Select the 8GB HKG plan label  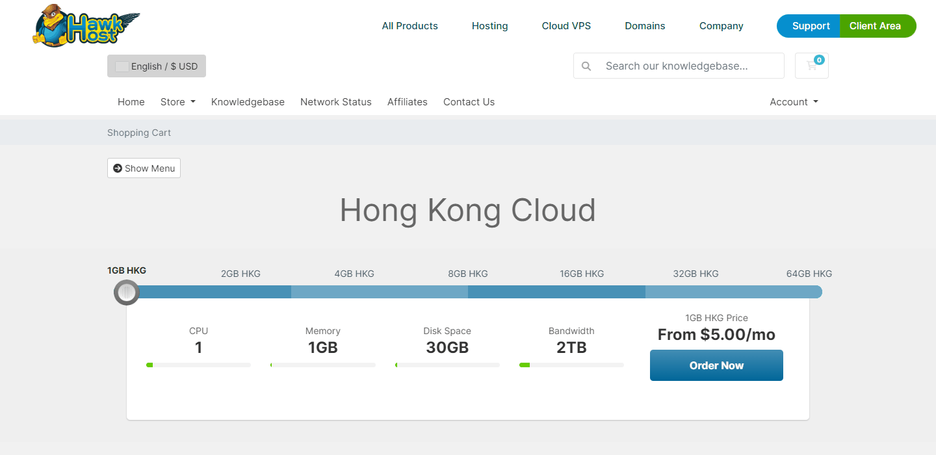click(x=468, y=274)
